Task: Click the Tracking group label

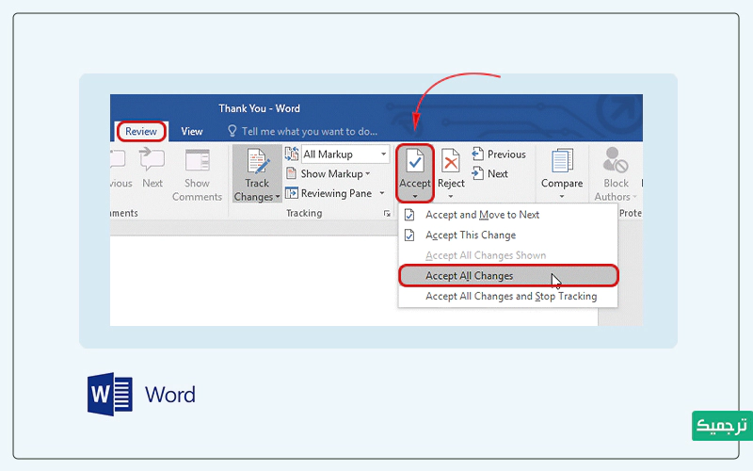Action: pos(304,213)
